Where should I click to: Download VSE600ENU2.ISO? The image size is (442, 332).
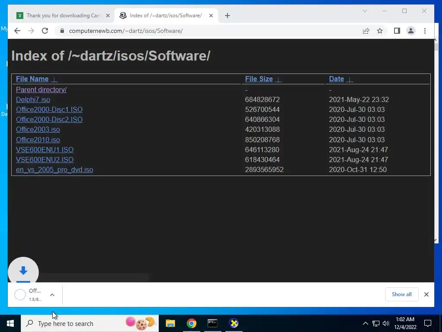[44, 160]
